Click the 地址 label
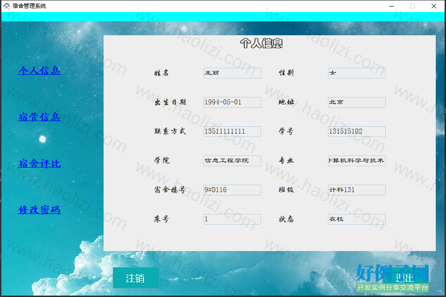The width and height of the screenshot is (446, 297). click(286, 102)
